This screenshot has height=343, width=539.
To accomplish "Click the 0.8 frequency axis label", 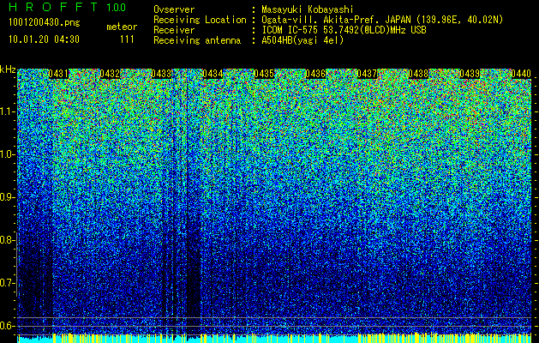I will (6, 240).
